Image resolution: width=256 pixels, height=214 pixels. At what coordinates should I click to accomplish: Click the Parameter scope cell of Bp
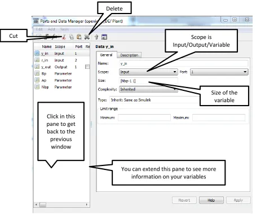tap(63, 73)
